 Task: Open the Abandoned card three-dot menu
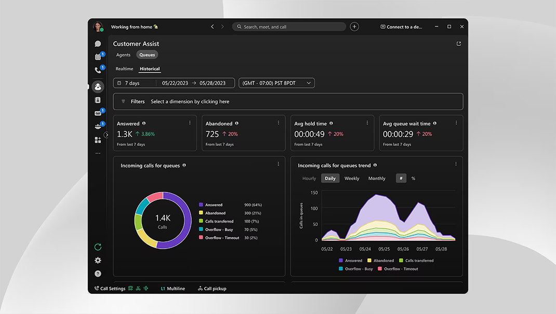[279, 123]
